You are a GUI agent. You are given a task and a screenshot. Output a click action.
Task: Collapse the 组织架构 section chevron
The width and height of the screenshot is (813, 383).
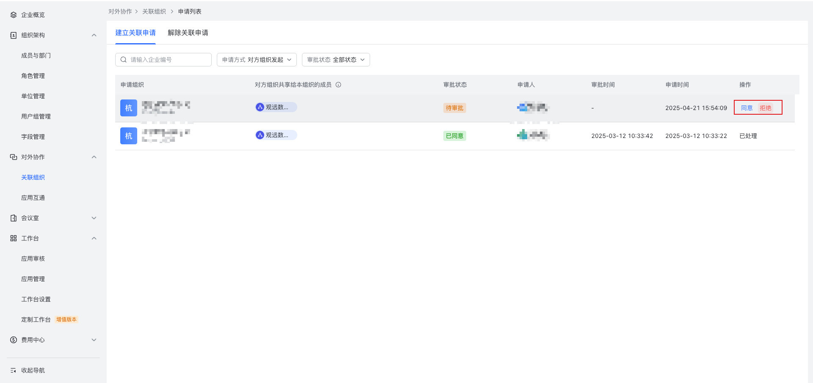pyautogui.click(x=94, y=35)
